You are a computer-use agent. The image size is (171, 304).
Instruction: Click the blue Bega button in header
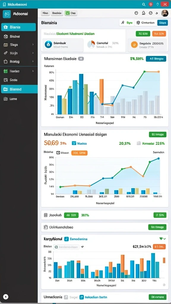(162, 23)
